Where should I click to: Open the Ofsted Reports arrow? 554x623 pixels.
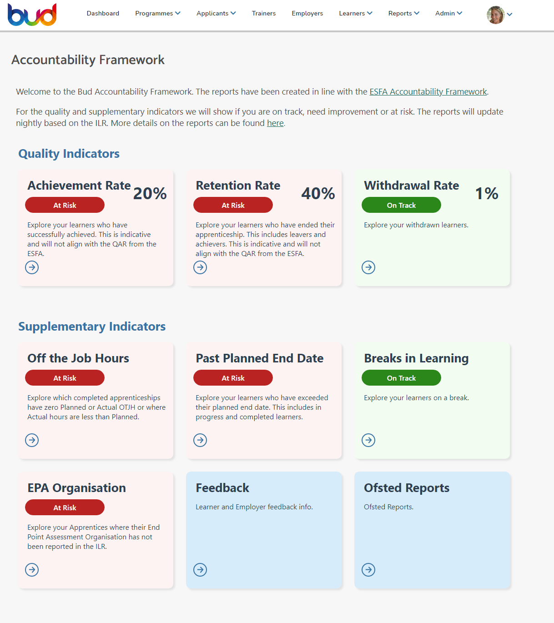(368, 570)
